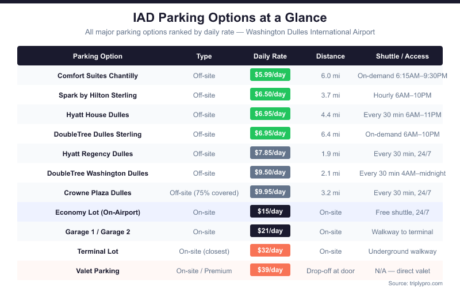Click the Distance column header
This screenshot has width=460, height=287.
tap(331, 56)
